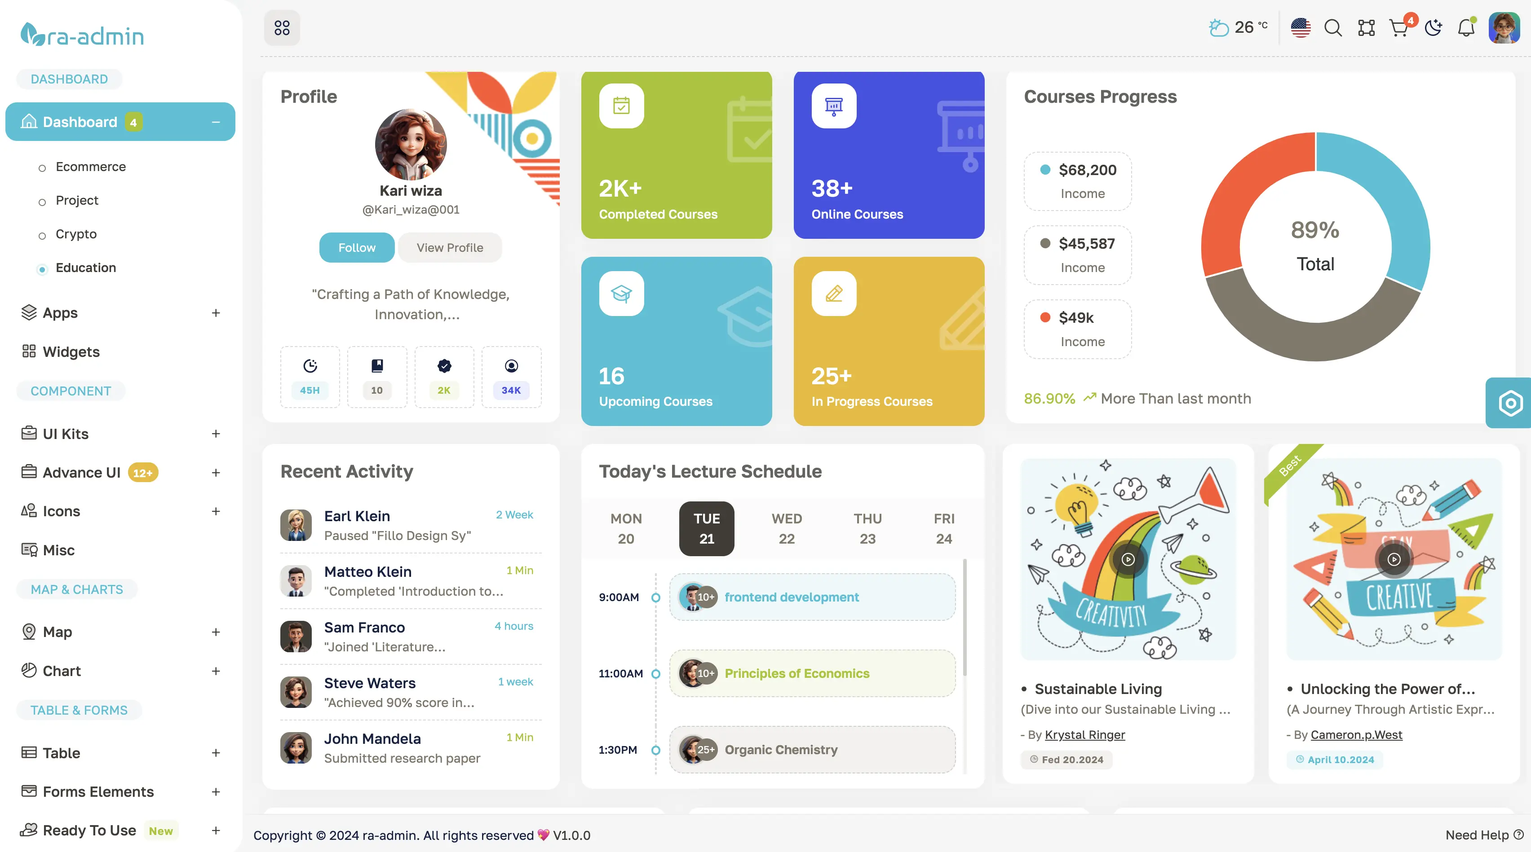Click the Follow button on Kari wiza profile
1531x852 pixels.
(356, 246)
